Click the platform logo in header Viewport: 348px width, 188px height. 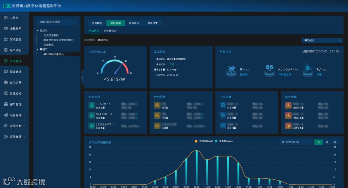click(7, 6)
